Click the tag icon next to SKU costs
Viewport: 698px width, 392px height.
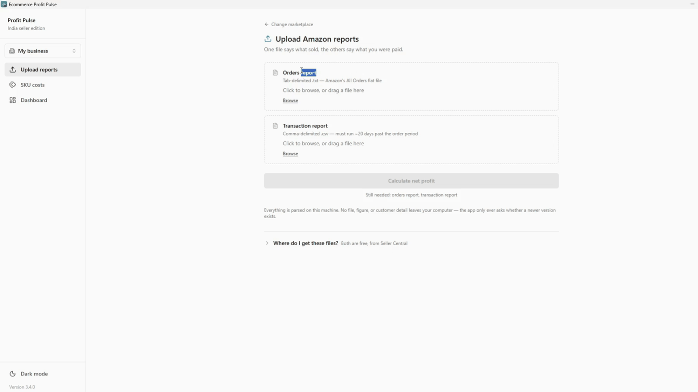[13, 85]
